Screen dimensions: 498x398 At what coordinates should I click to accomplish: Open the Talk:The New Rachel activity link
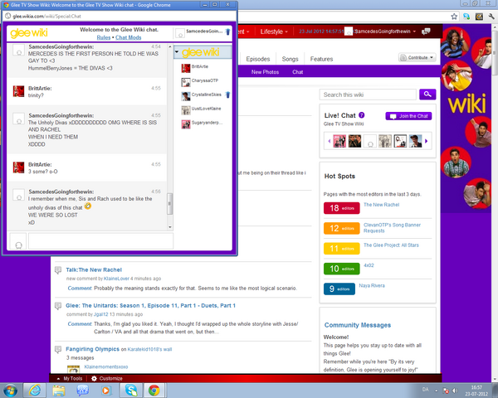[x=94, y=269]
